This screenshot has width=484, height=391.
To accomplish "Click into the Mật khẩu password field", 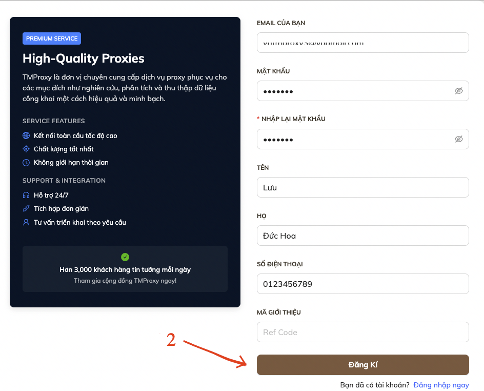I will pyautogui.click(x=354, y=91).
